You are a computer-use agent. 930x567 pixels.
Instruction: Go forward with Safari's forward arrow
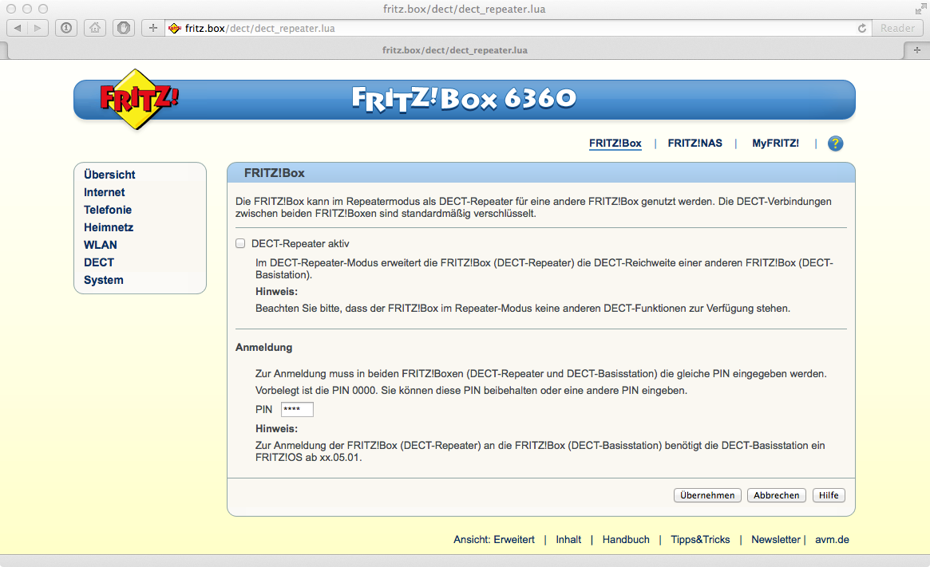pyautogui.click(x=38, y=28)
